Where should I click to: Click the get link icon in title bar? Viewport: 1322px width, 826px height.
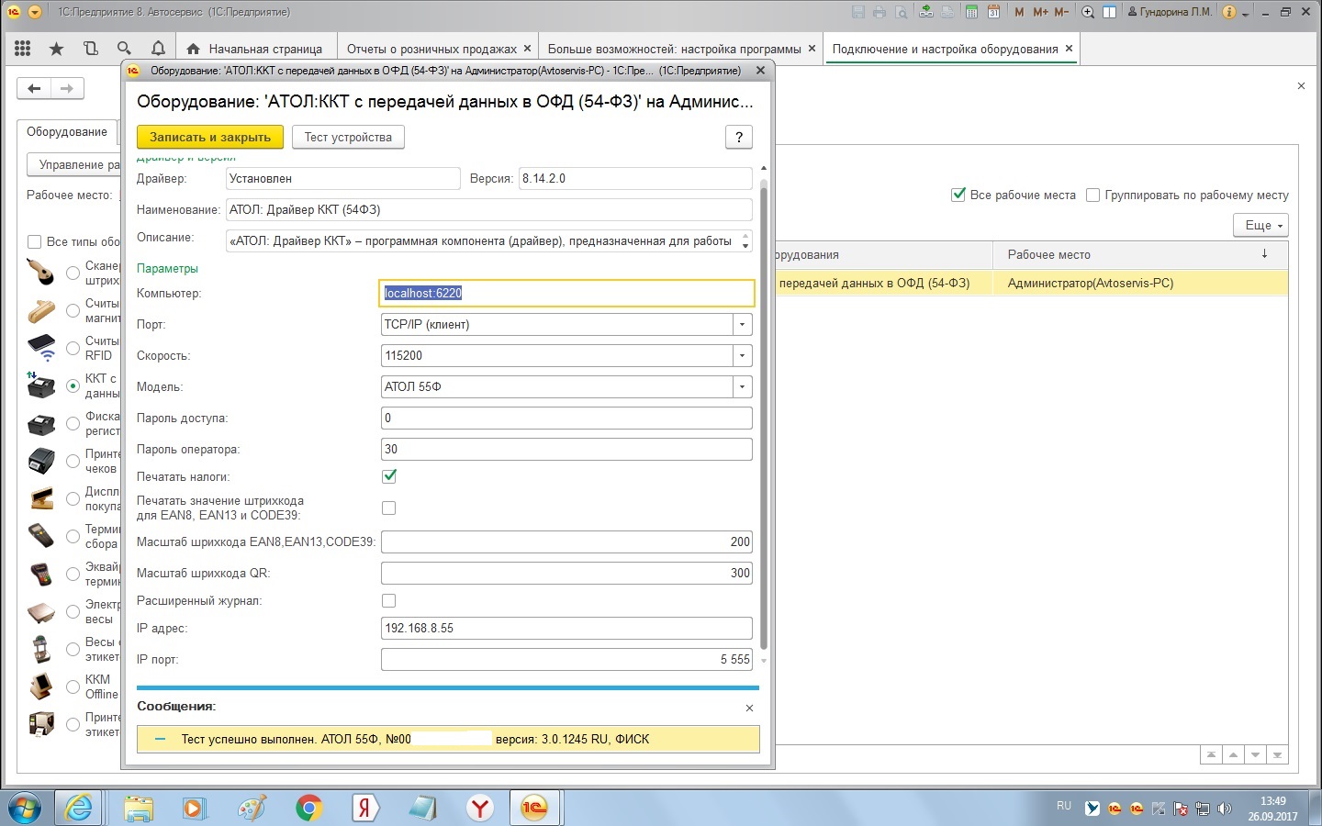pyautogui.click(x=925, y=12)
